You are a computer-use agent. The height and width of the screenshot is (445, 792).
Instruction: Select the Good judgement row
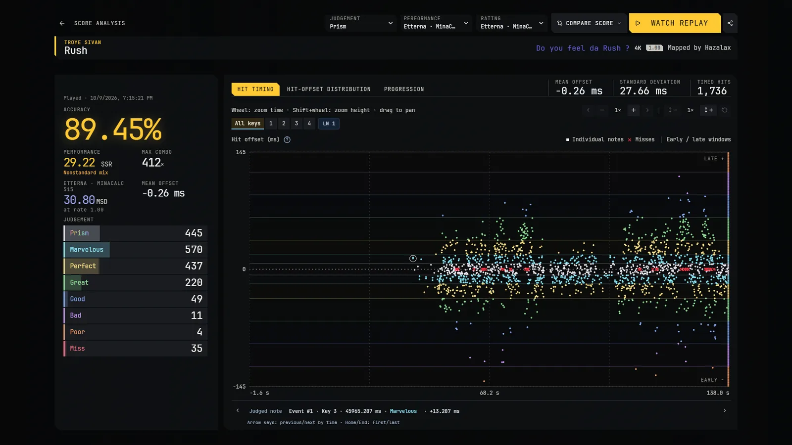click(135, 299)
